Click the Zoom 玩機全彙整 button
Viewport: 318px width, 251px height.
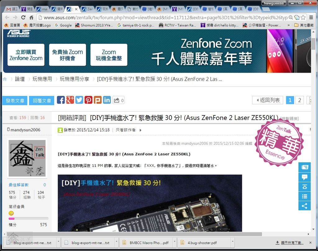tap(109, 55)
